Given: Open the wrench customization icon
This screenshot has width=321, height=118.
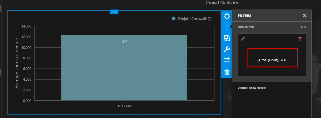Looking at the screenshot, I should [x=227, y=49].
